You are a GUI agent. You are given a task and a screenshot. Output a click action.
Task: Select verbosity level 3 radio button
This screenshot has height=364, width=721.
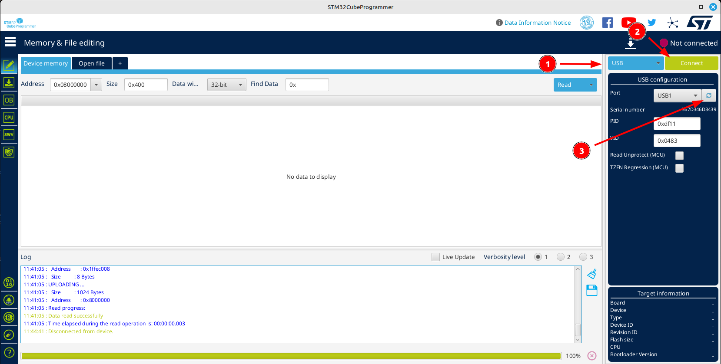pos(583,257)
